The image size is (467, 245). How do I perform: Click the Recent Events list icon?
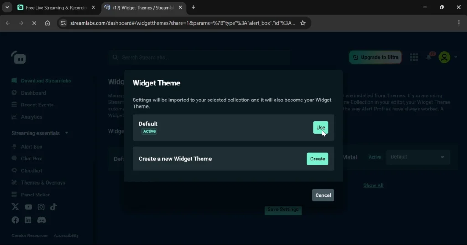click(14, 105)
